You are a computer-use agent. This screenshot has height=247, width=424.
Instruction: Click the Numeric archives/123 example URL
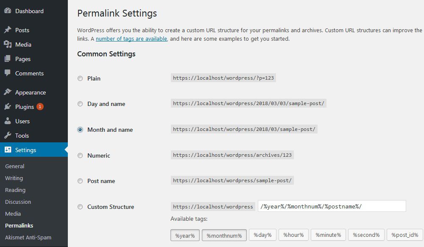(232, 155)
